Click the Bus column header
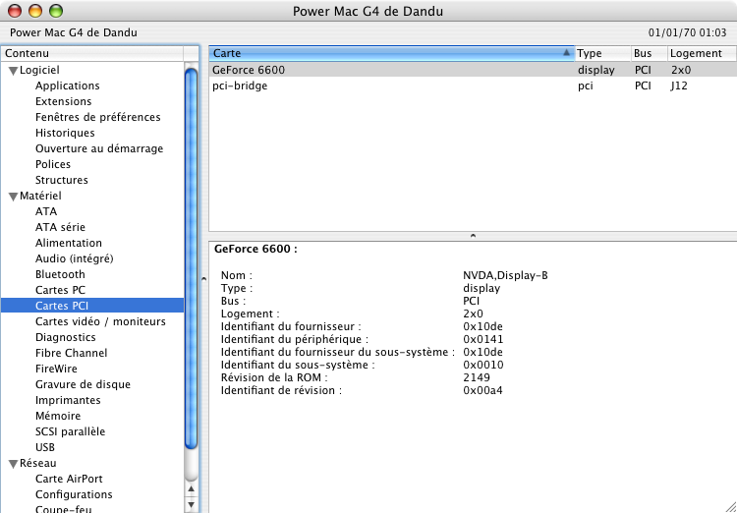Screen dimensions: 737x513 point(649,53)
